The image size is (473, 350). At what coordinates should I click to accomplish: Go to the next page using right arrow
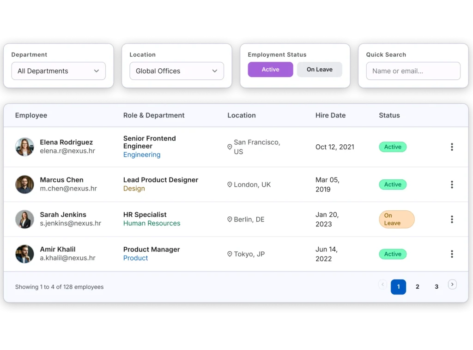(x=452, y=285)
